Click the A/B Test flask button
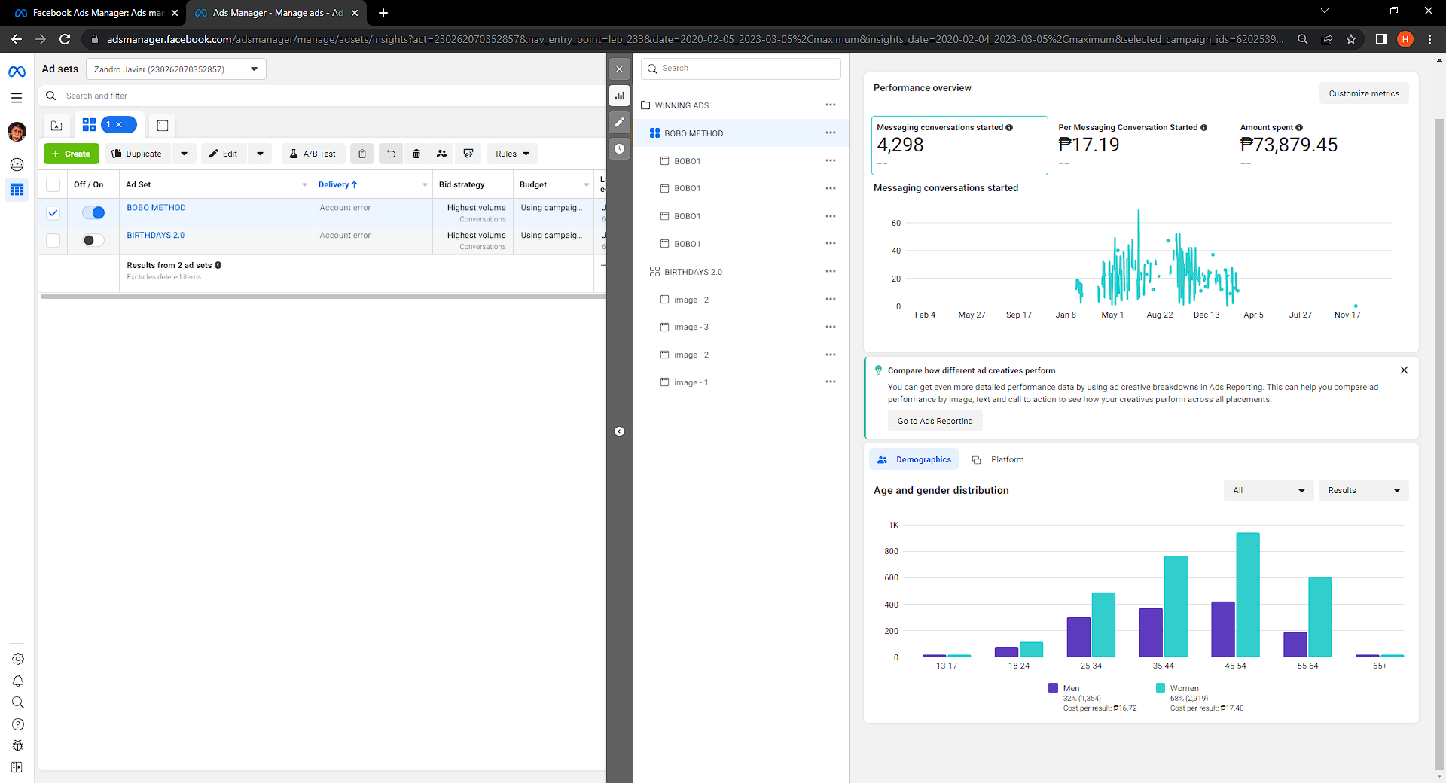The image size is (1446, 783). click(x=313, y=154)
